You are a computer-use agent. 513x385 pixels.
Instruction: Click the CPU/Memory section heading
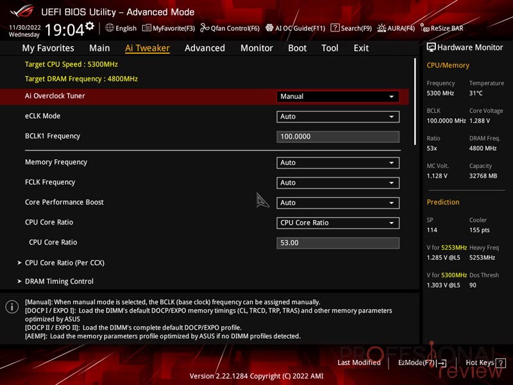coord(448,65)
